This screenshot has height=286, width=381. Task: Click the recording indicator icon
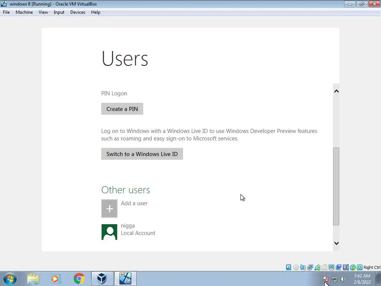[338, 267]
